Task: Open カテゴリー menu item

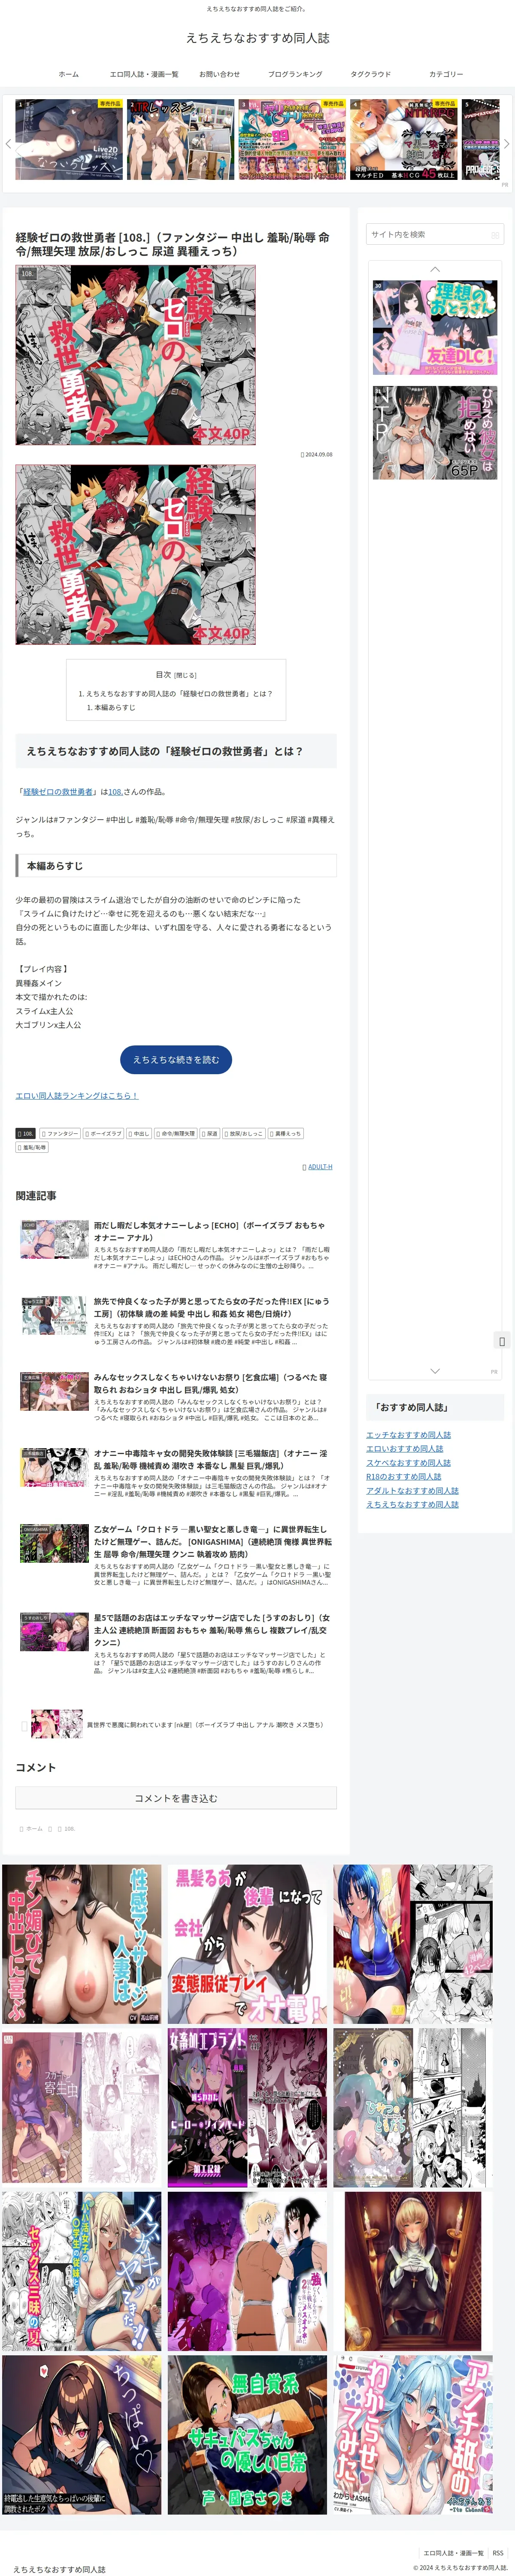Action: (446, 74)
